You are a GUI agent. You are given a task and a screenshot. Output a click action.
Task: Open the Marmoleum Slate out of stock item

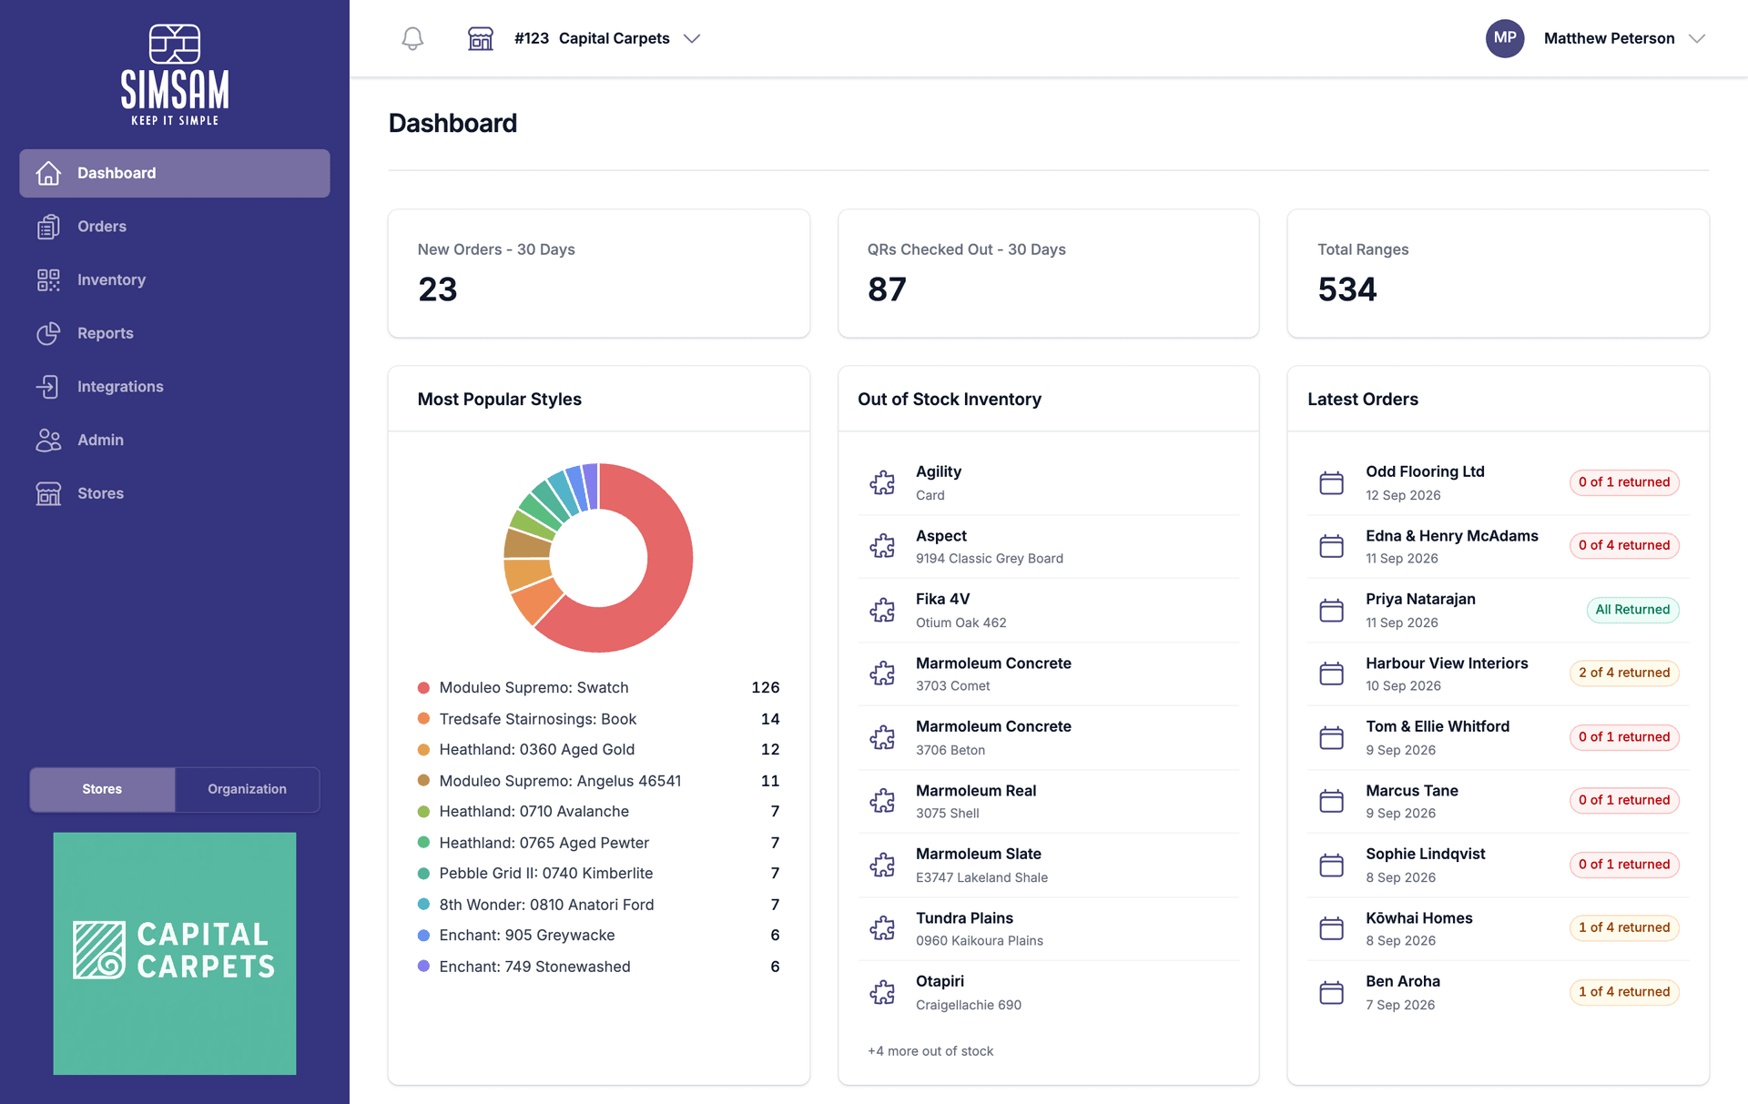click(x=1049, y=865)
